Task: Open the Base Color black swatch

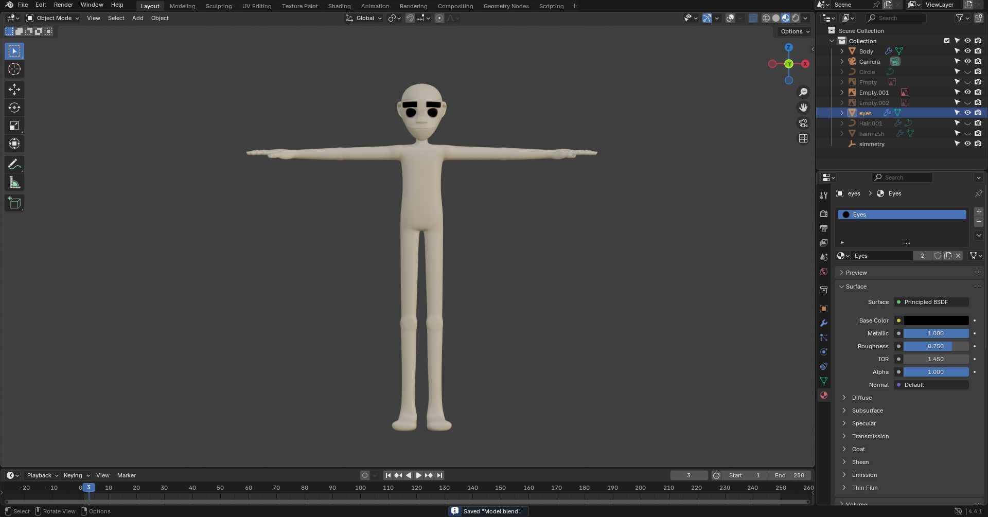Action: coord(936,320)
